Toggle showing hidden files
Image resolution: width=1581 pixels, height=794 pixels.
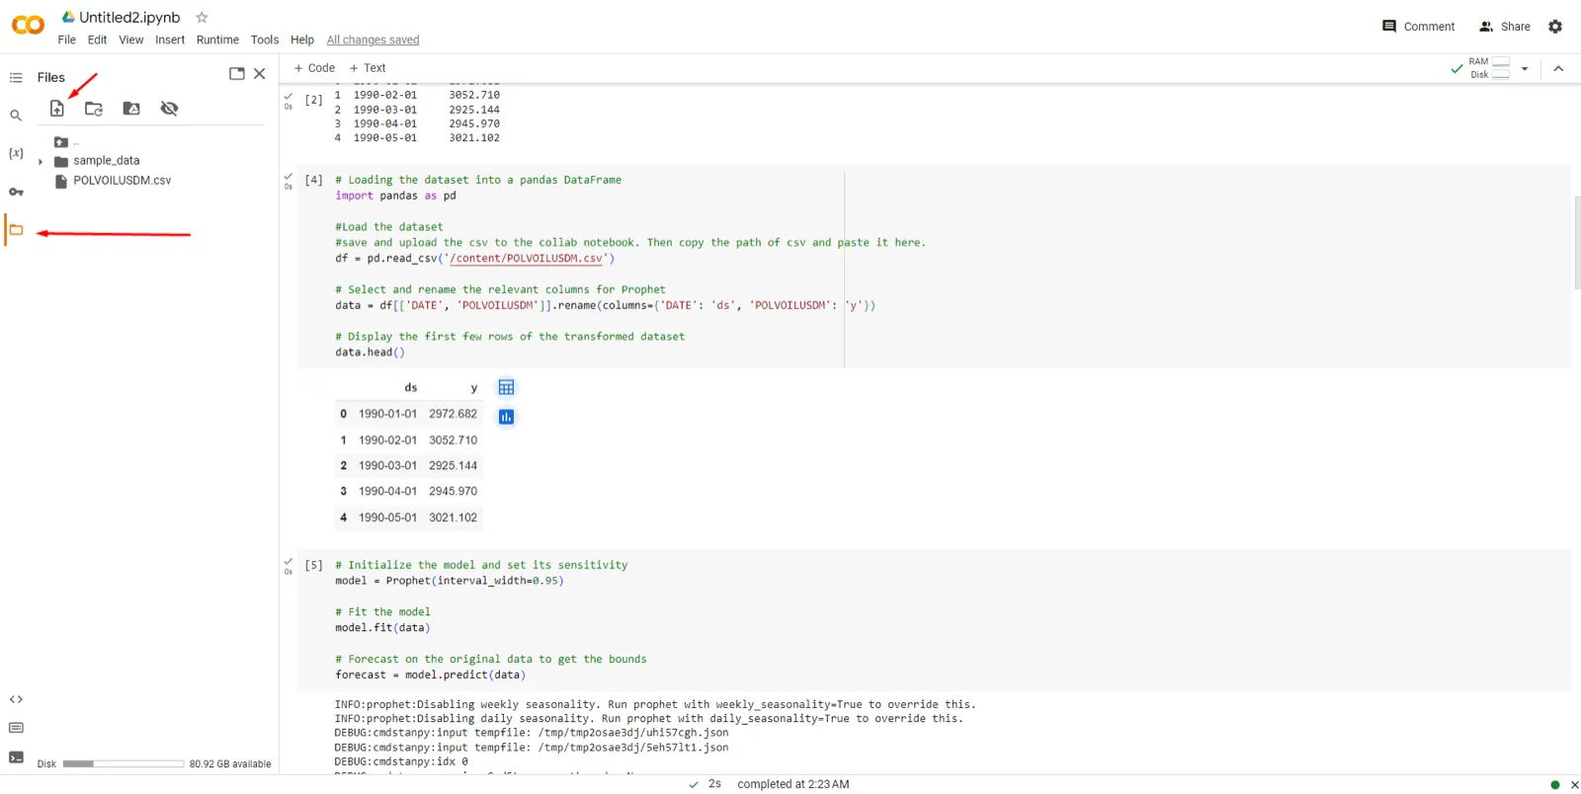pyautogui.click(x=169, y=109)
